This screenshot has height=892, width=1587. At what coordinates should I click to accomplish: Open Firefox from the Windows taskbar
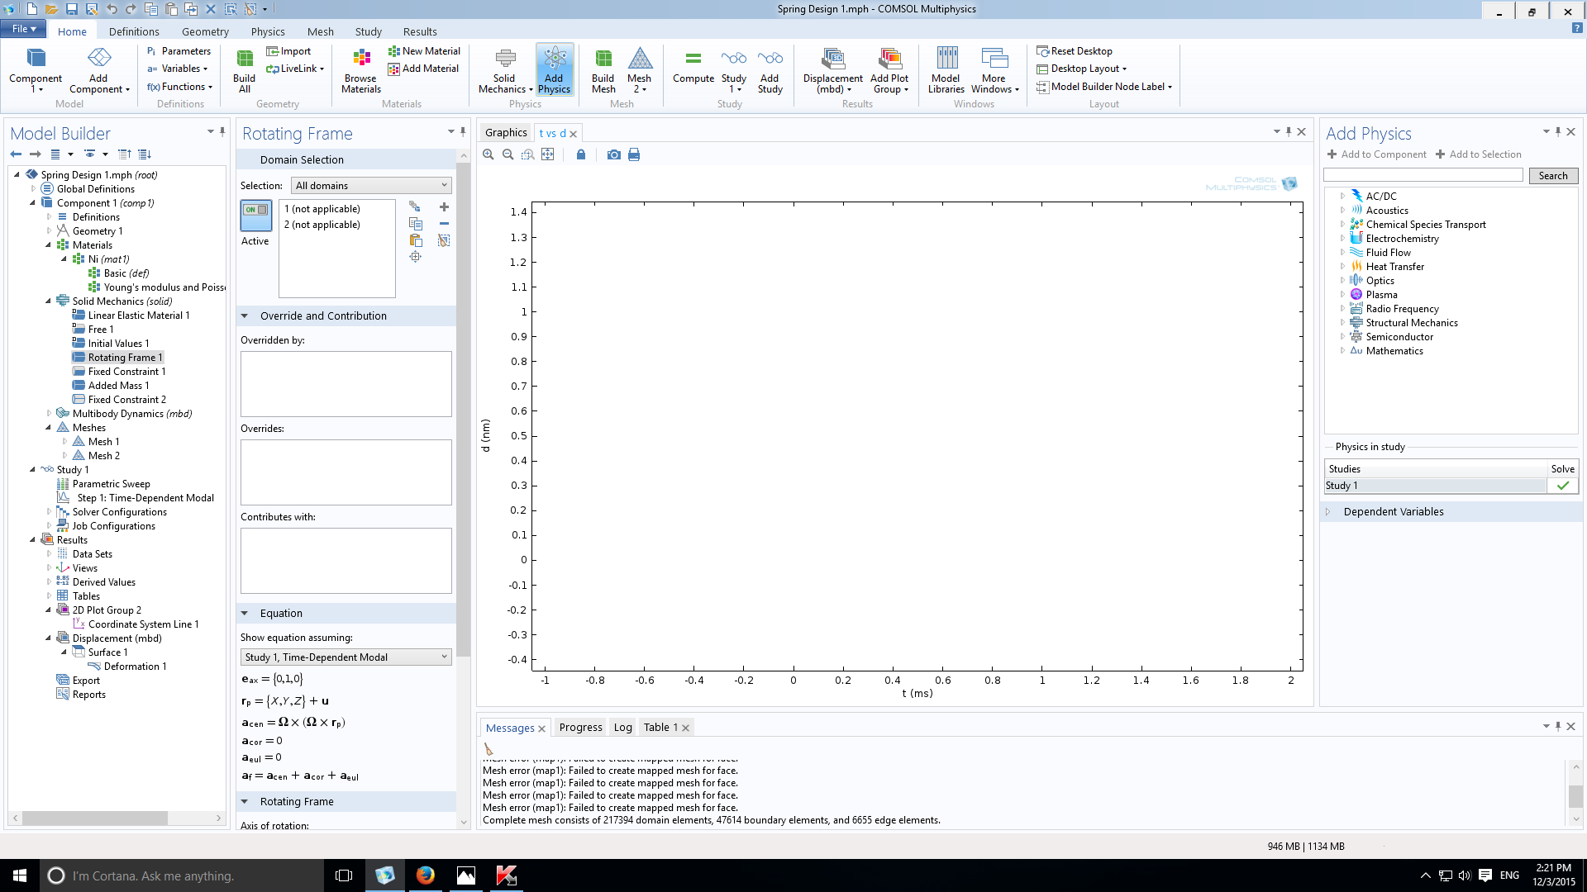[426, 875]
